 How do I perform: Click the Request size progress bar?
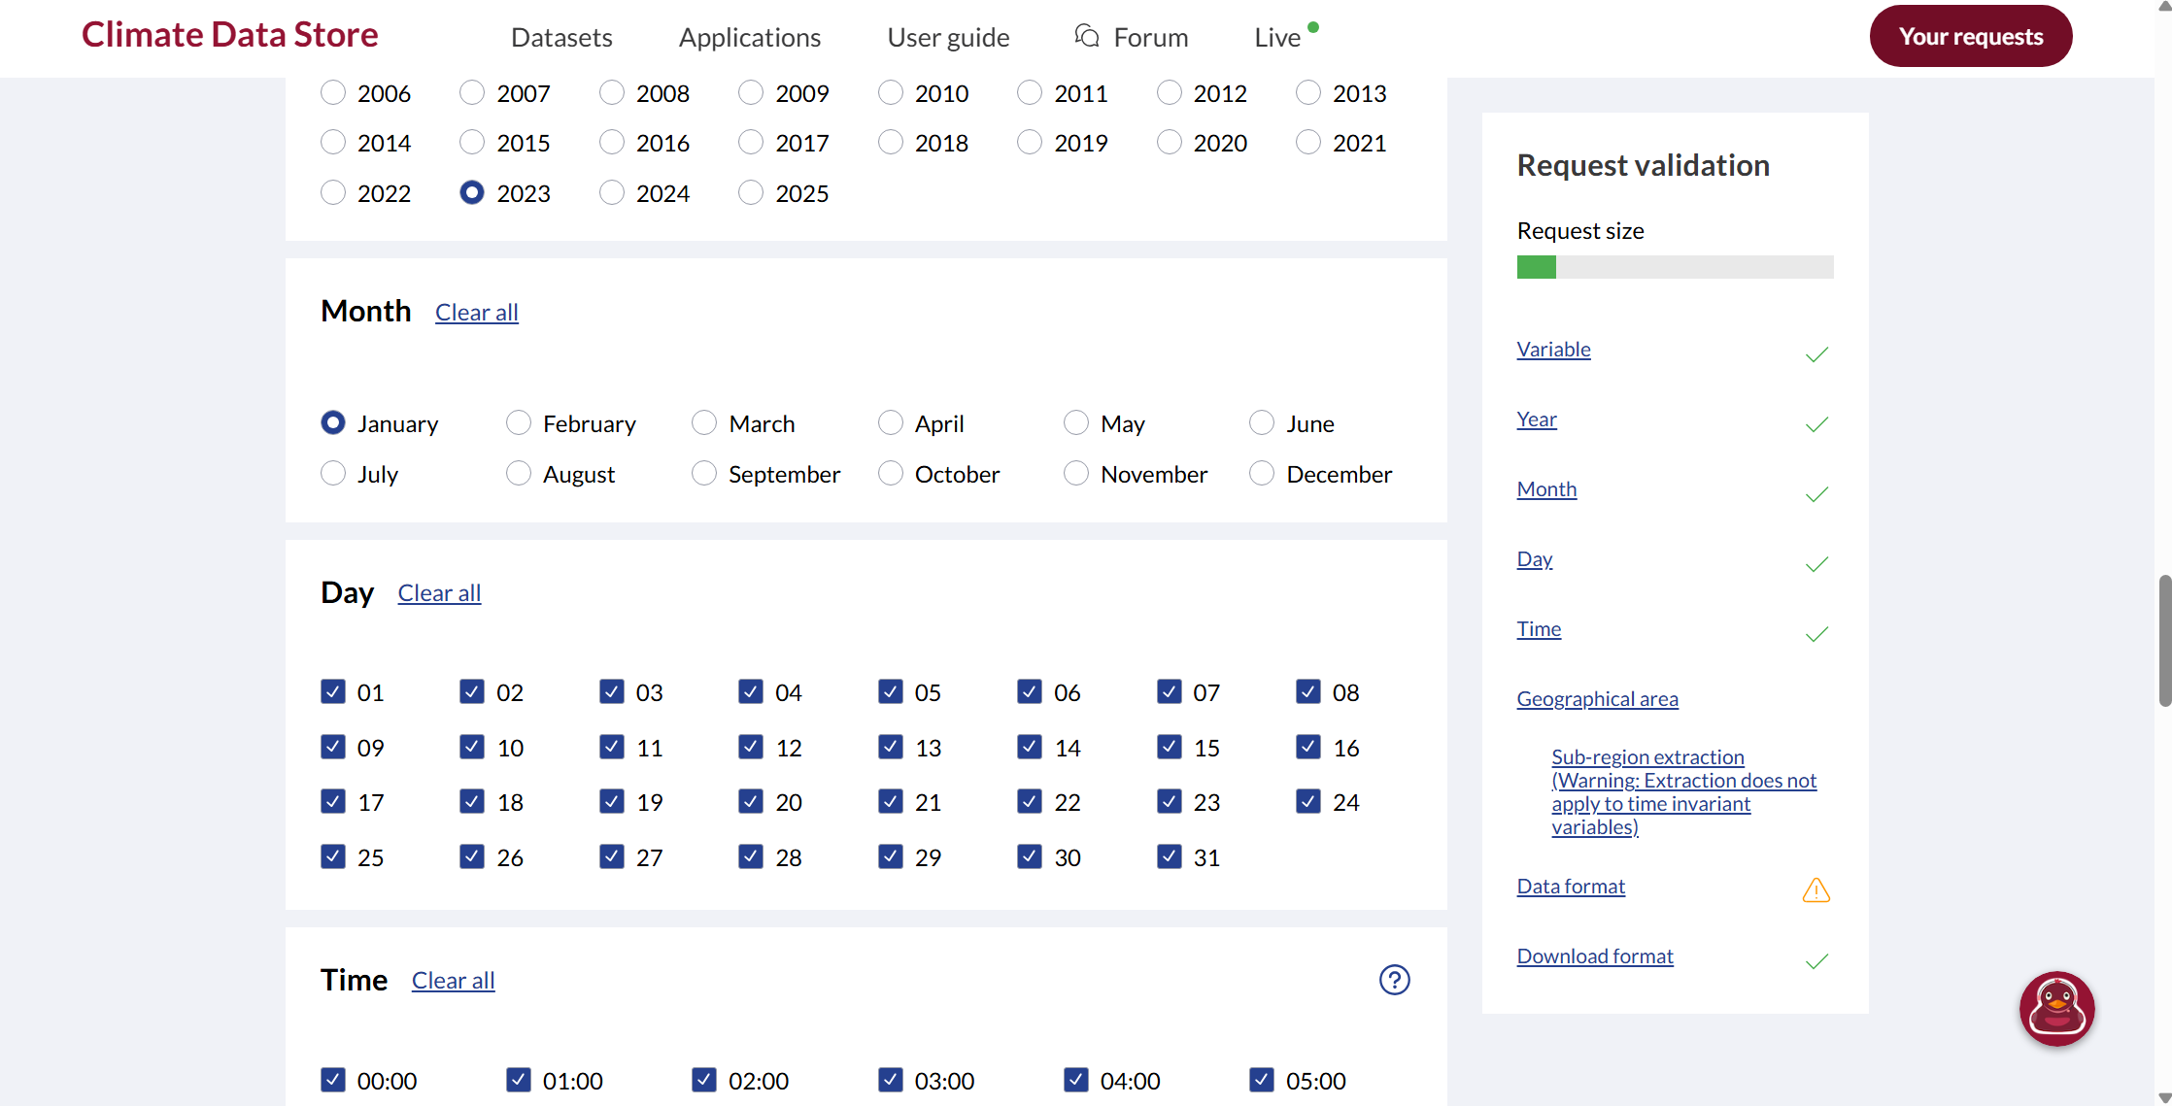(1675, 267)
